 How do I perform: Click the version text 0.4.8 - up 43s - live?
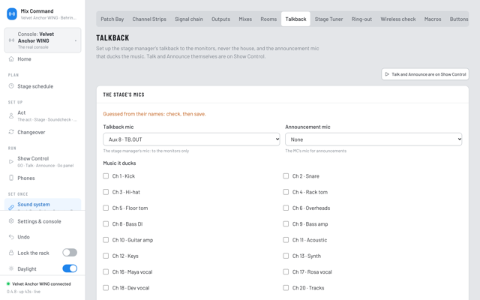23,292
